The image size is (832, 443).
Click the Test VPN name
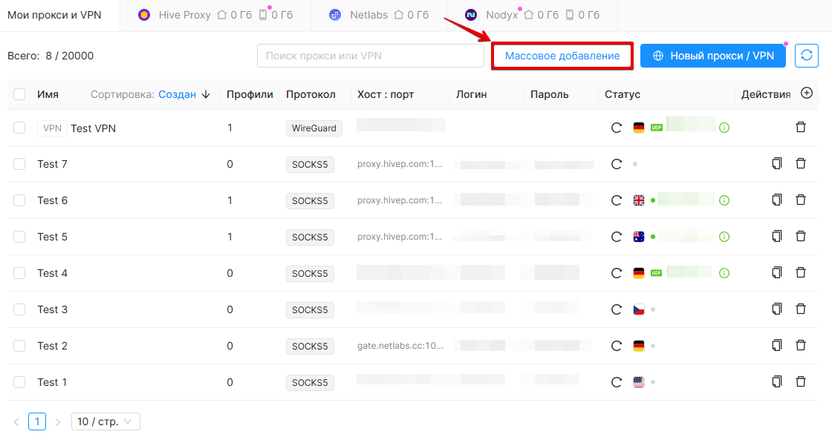(x=94, y=128)
